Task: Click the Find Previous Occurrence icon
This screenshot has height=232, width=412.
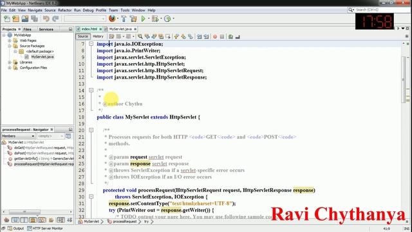Action: click(147, 37)
